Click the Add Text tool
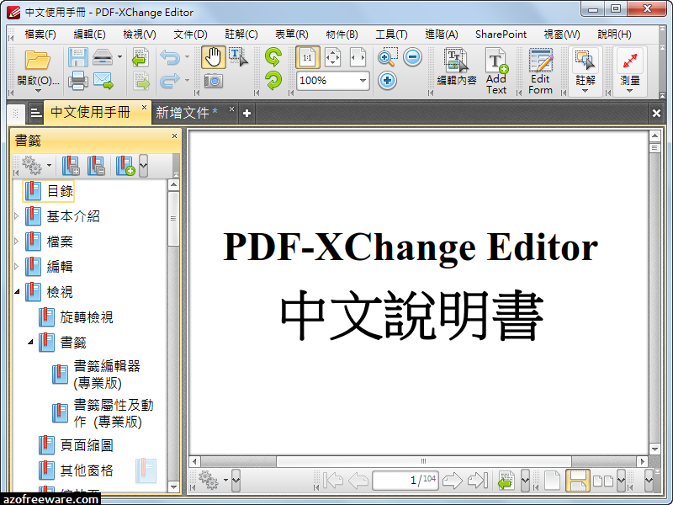 [496, 71]
